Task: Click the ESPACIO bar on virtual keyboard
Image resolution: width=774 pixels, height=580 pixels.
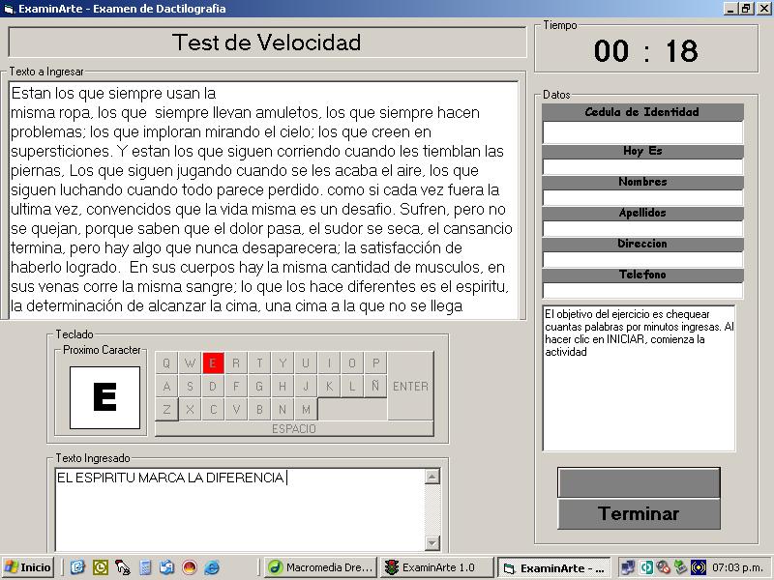Action: [x=295, y=428]
